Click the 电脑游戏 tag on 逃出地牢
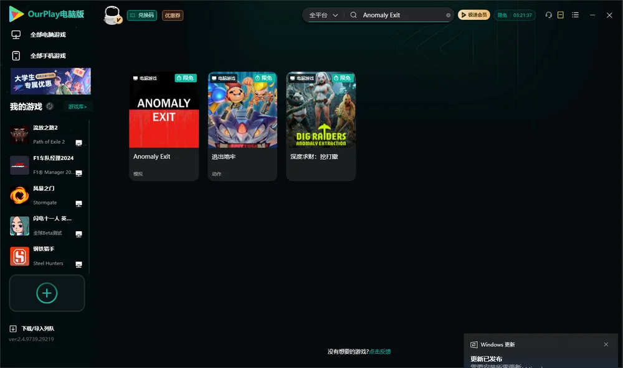Image resolution: width=623 pixels, height=368 pixels. click(x=224, y=78)
